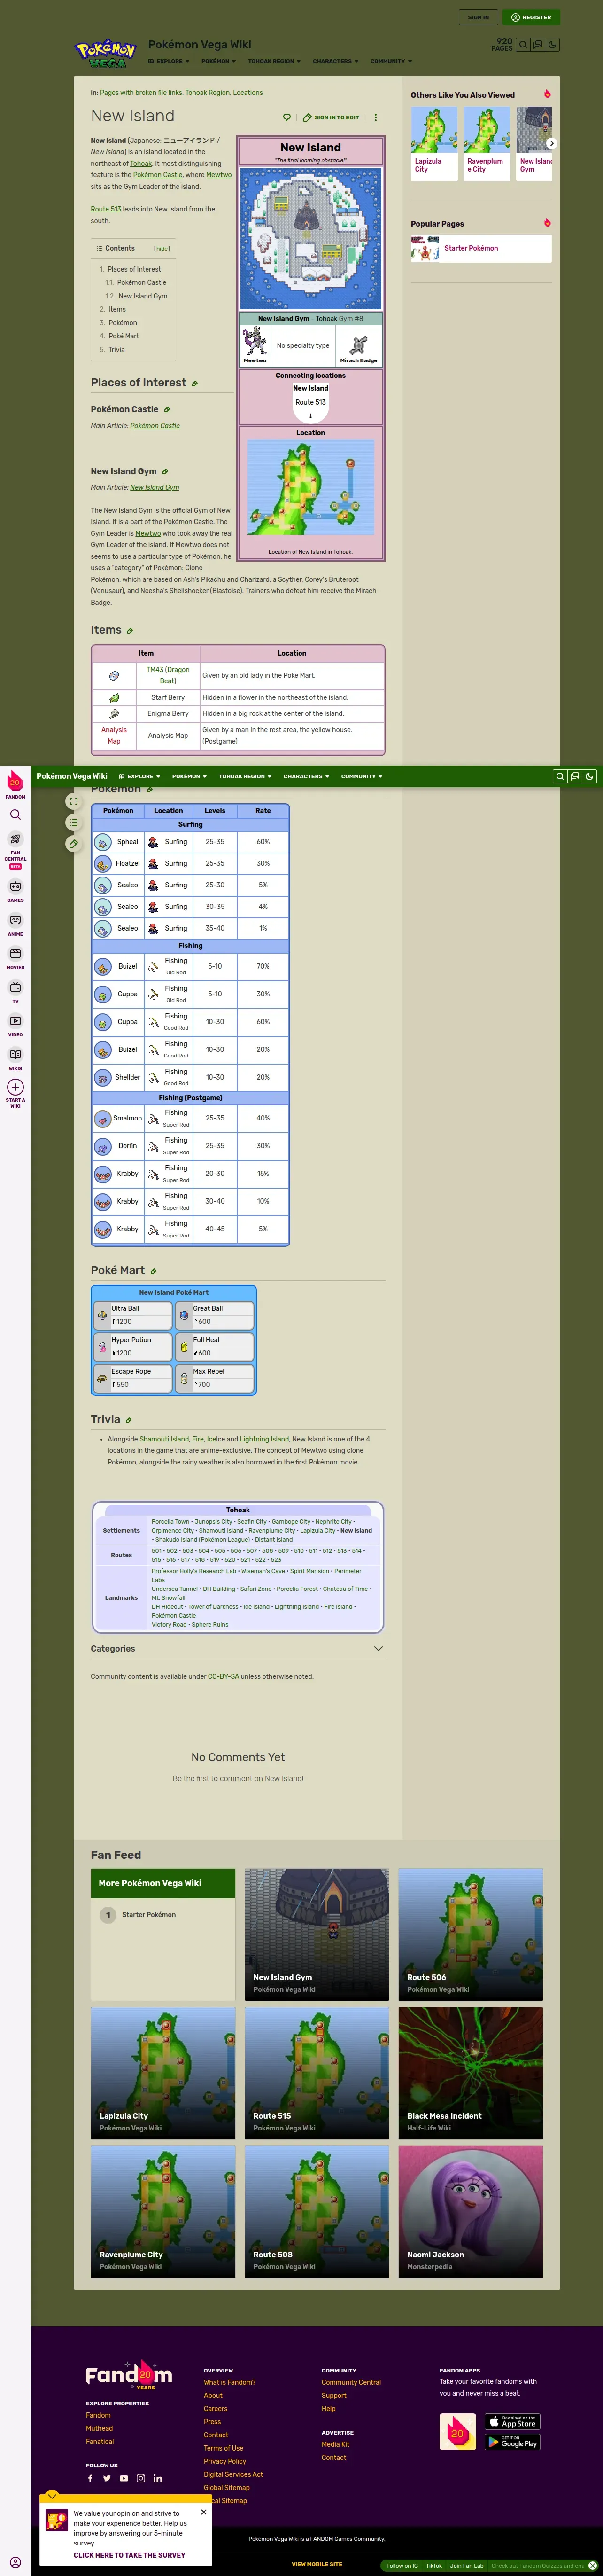Expand the Categories section chevron
The image size is (603, 2576).
click(x=378, y=1649)
